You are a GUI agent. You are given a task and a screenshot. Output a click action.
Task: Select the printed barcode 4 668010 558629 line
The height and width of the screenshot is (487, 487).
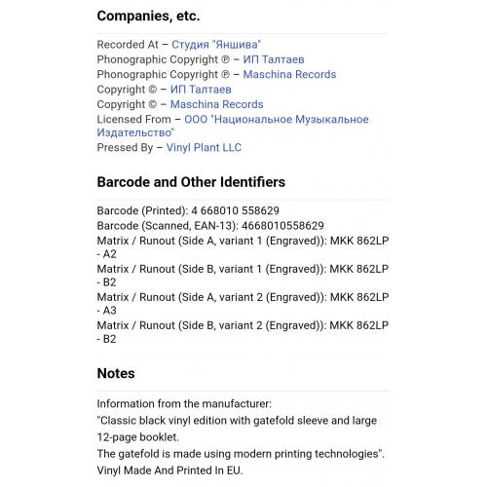[188, 210]
